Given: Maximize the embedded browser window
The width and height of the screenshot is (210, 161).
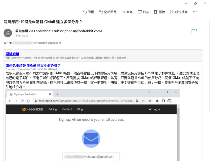Looking at the screenshot, I should (166, 92).
